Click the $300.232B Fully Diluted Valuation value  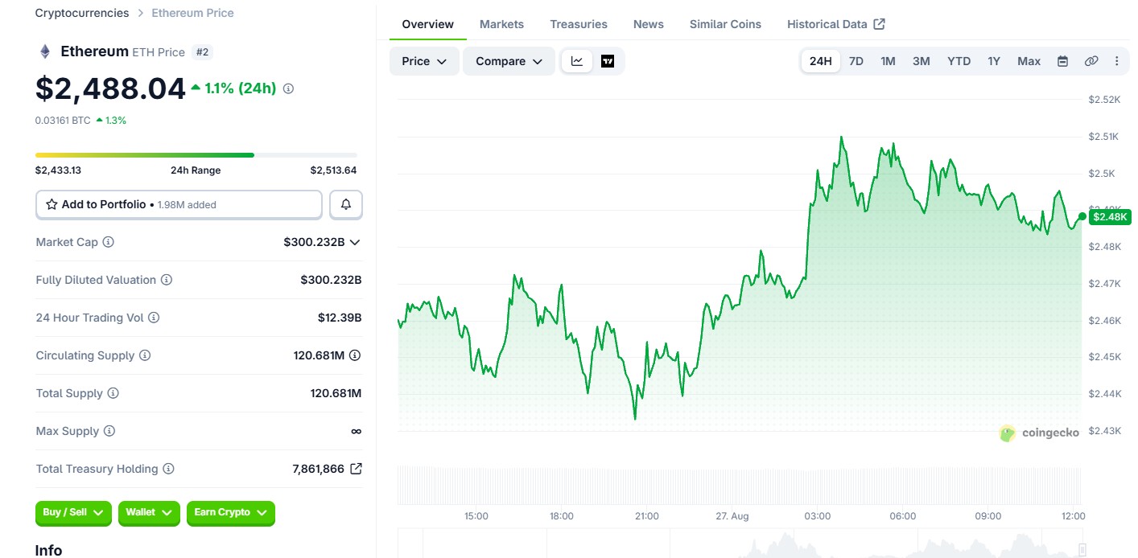[x=331, y=280]
